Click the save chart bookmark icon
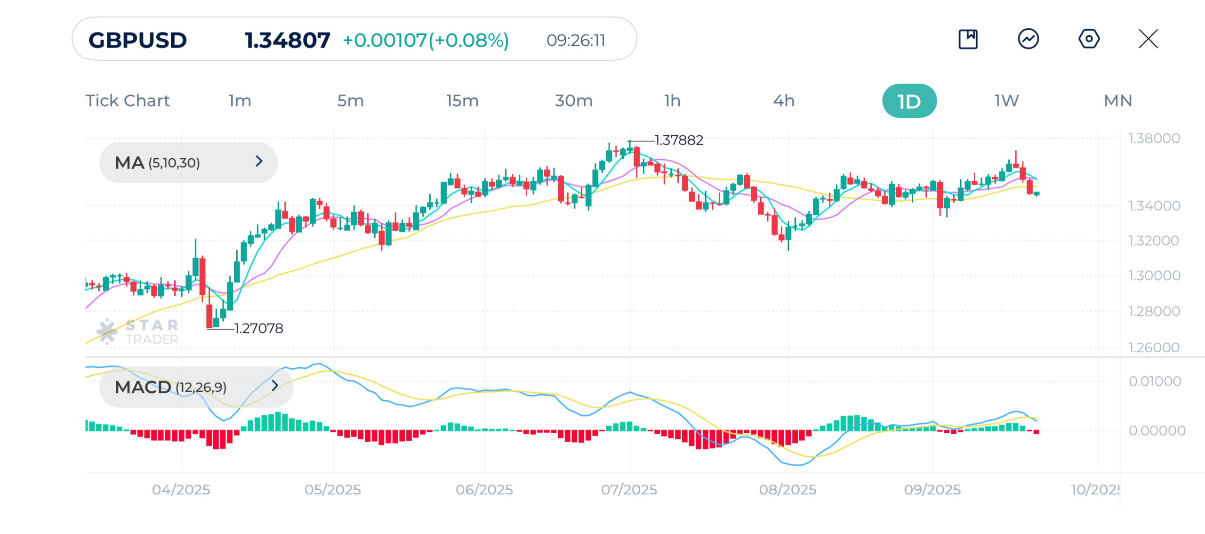1205x534 pixels. point(968,39)
